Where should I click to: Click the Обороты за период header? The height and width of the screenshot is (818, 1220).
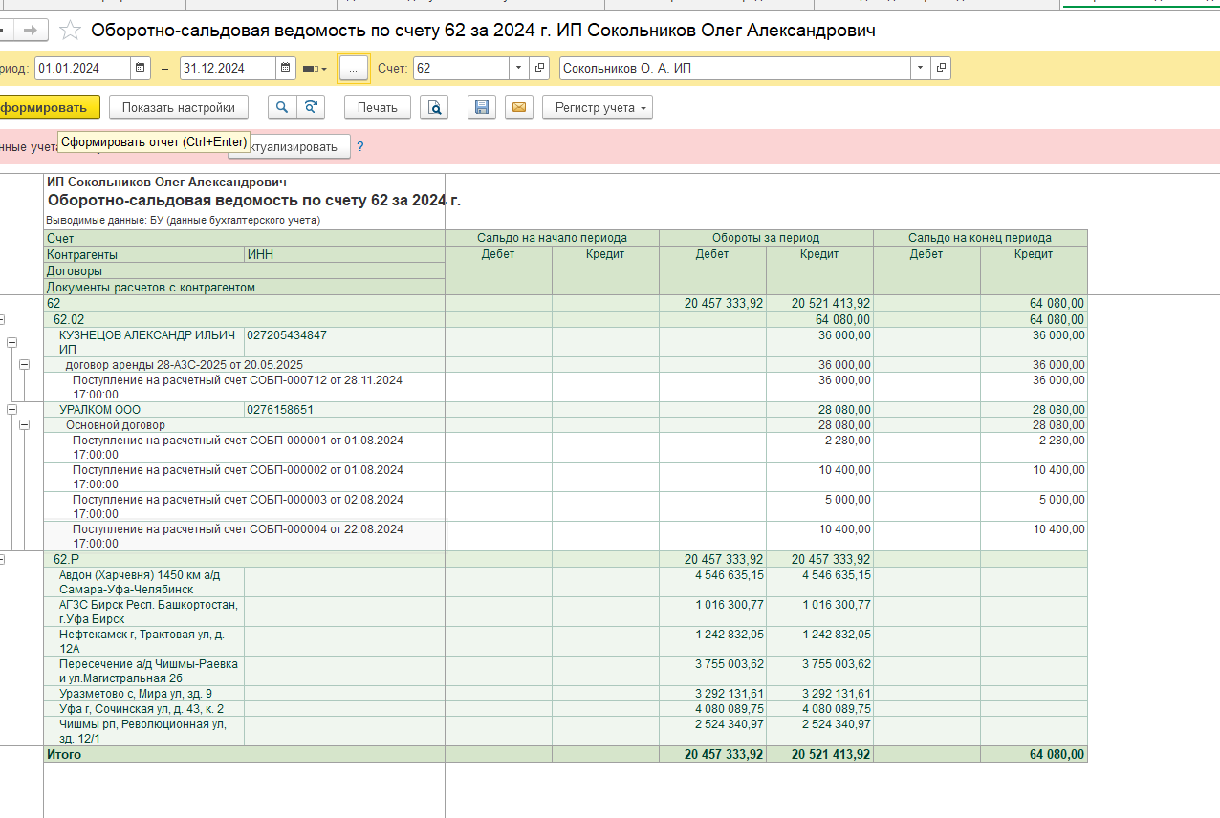(x=766, y=238)
